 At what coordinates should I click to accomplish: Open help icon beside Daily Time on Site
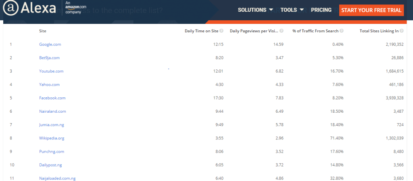pos(221,31)
